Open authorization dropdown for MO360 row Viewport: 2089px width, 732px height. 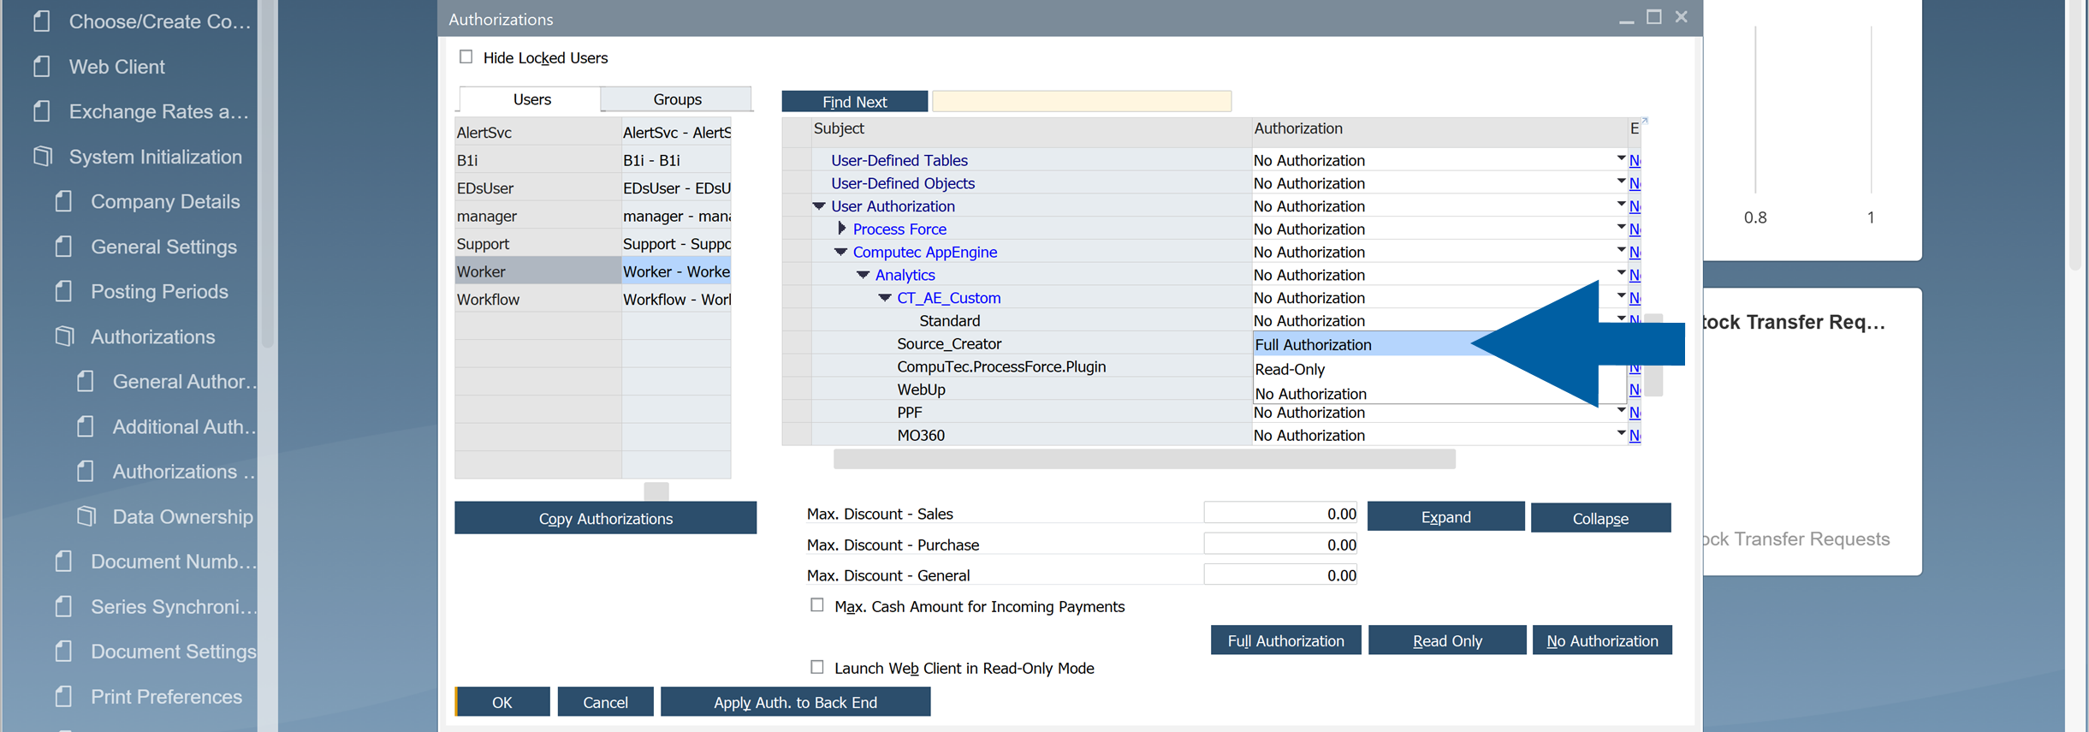[x=1620, y=434]
